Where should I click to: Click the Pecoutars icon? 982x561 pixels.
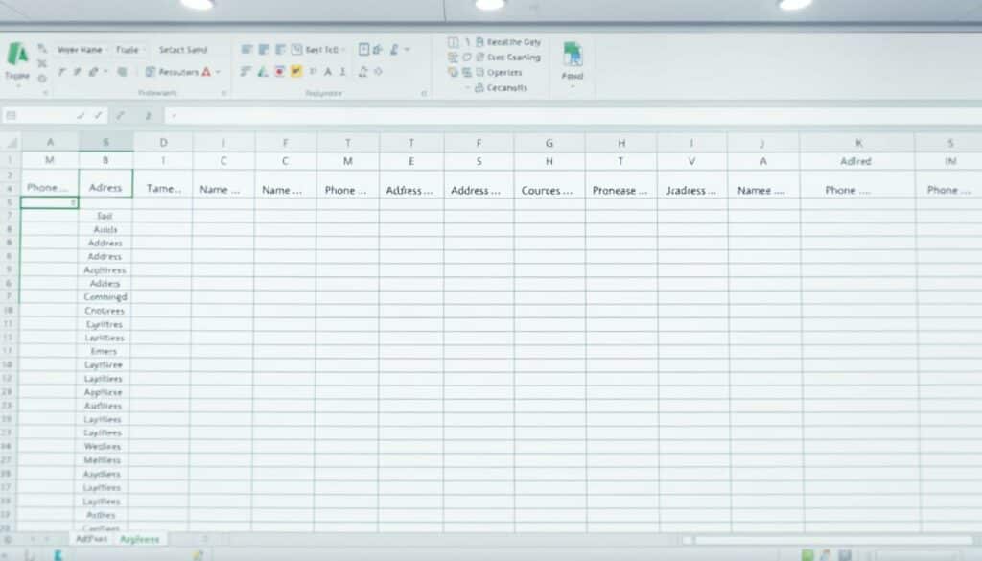pos(151,72)
